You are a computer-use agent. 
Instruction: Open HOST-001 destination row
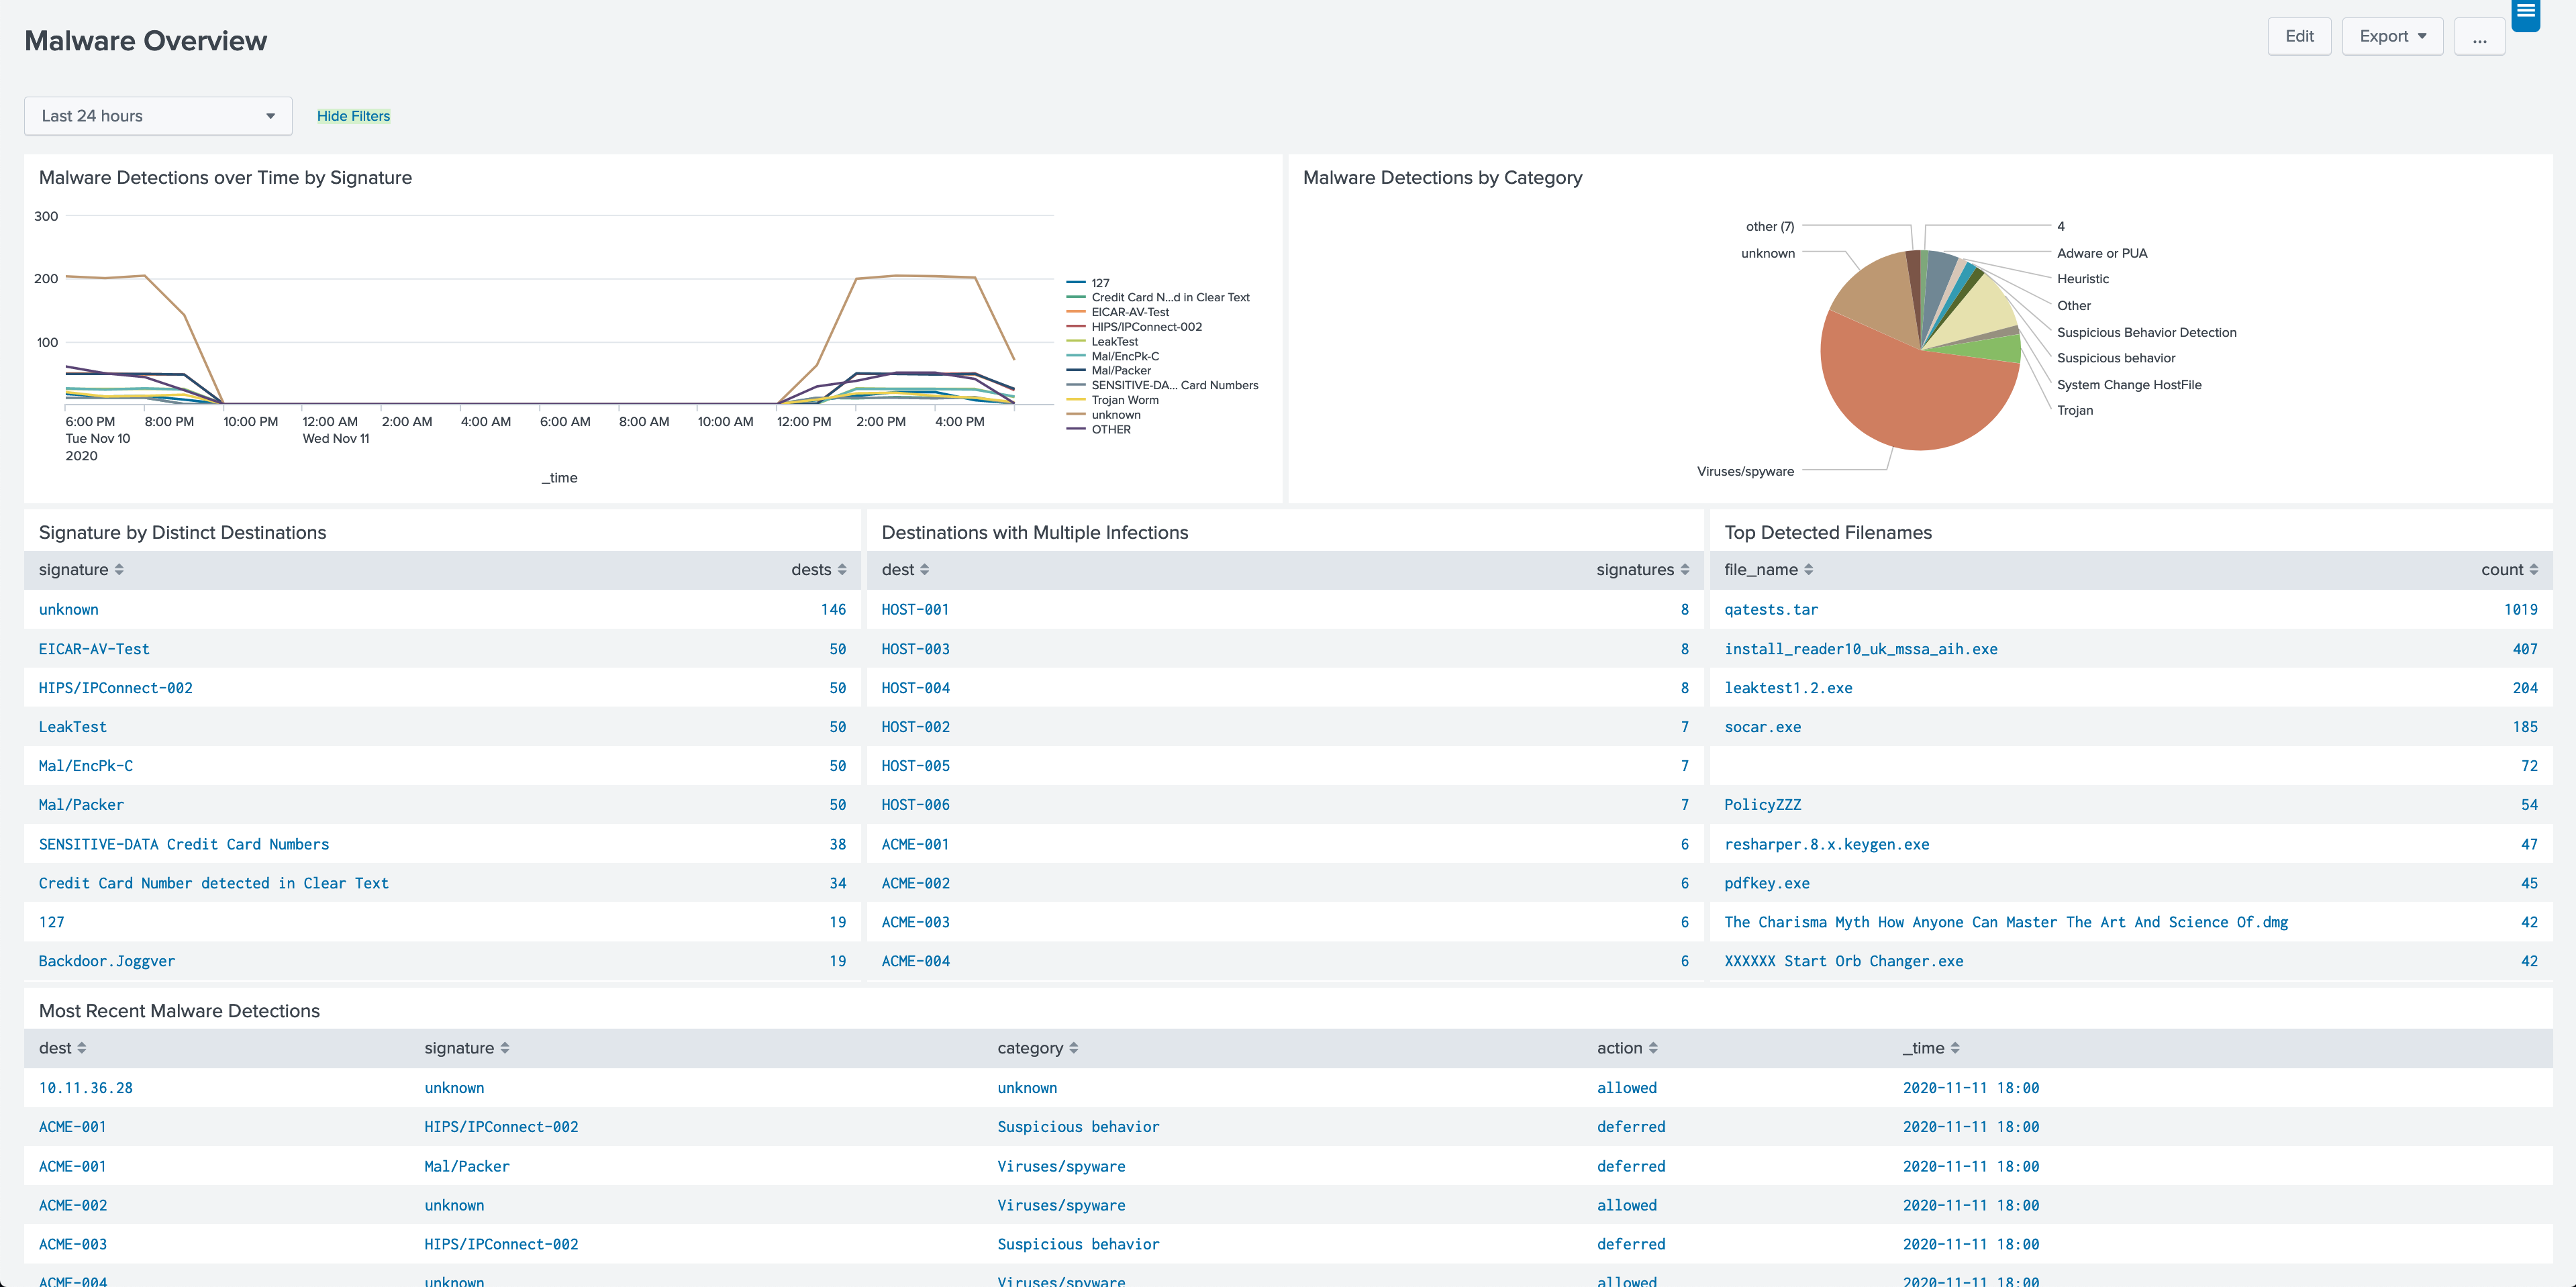point(914,610)
